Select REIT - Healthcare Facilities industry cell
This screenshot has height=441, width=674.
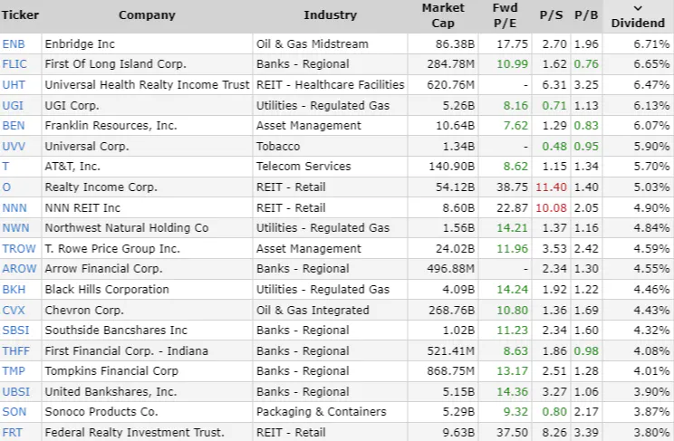click(330, 85)
